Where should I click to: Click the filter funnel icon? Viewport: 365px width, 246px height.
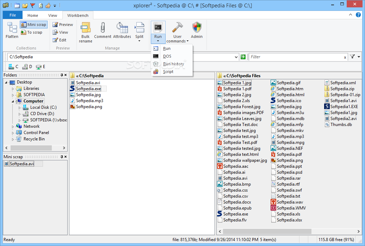[x=352, y=56]
